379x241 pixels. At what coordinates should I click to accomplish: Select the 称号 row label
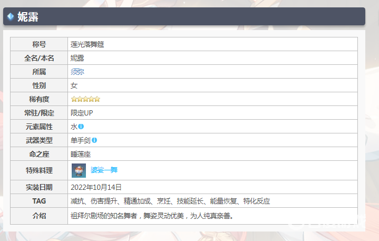[39, 44]
